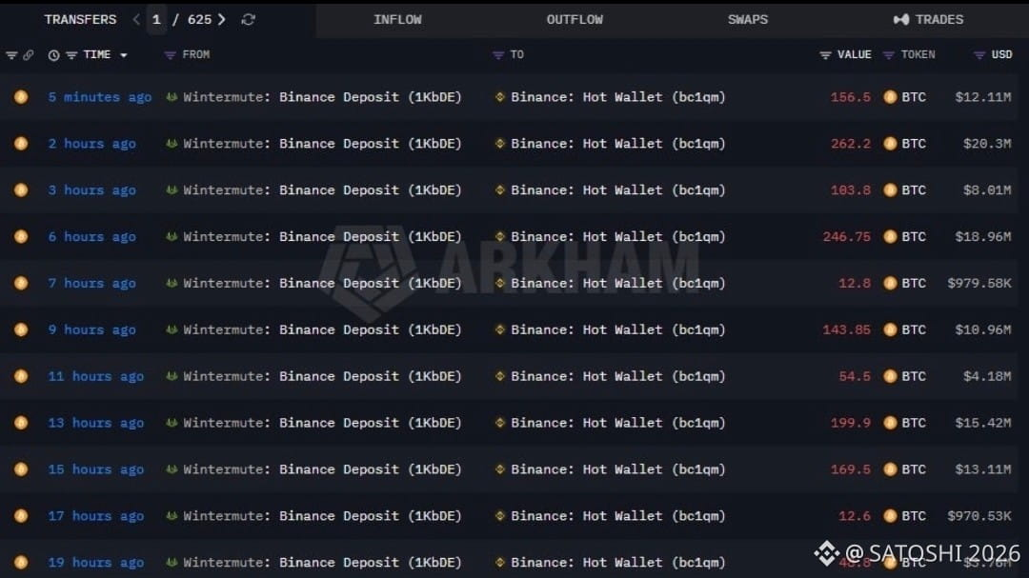Switch to the SWAPS tab

748,20
